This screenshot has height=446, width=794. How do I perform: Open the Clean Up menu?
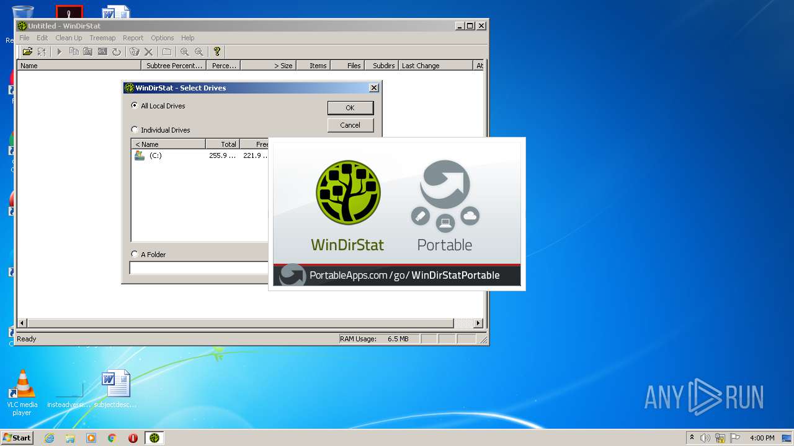[x=69, y=38]
